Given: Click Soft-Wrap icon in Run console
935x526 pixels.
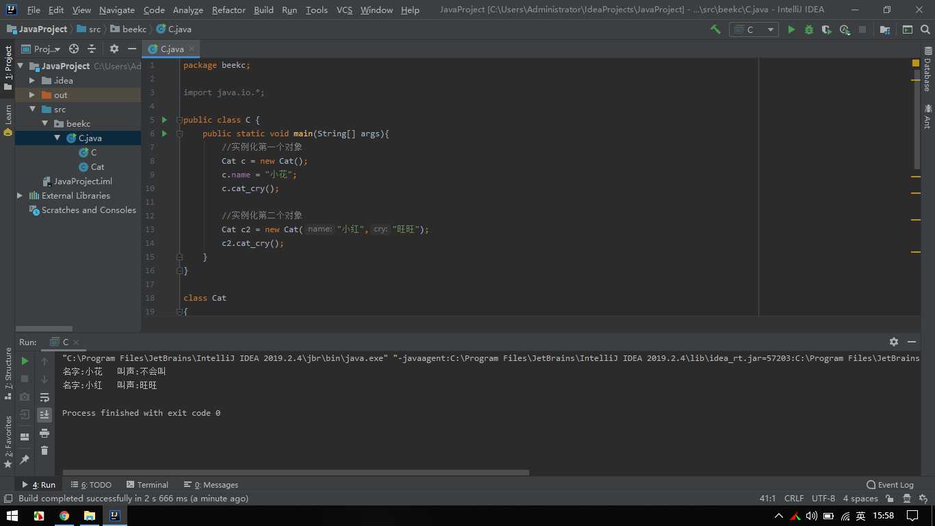Looking at the screenshot, I should coord(44,397).
